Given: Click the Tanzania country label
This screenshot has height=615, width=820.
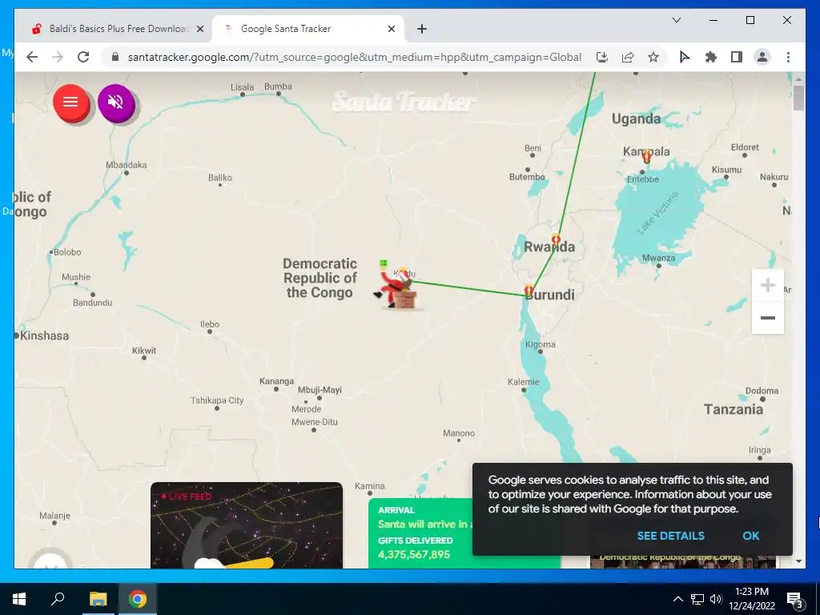Looking at the screenshot, I should [x=734, y=409].
